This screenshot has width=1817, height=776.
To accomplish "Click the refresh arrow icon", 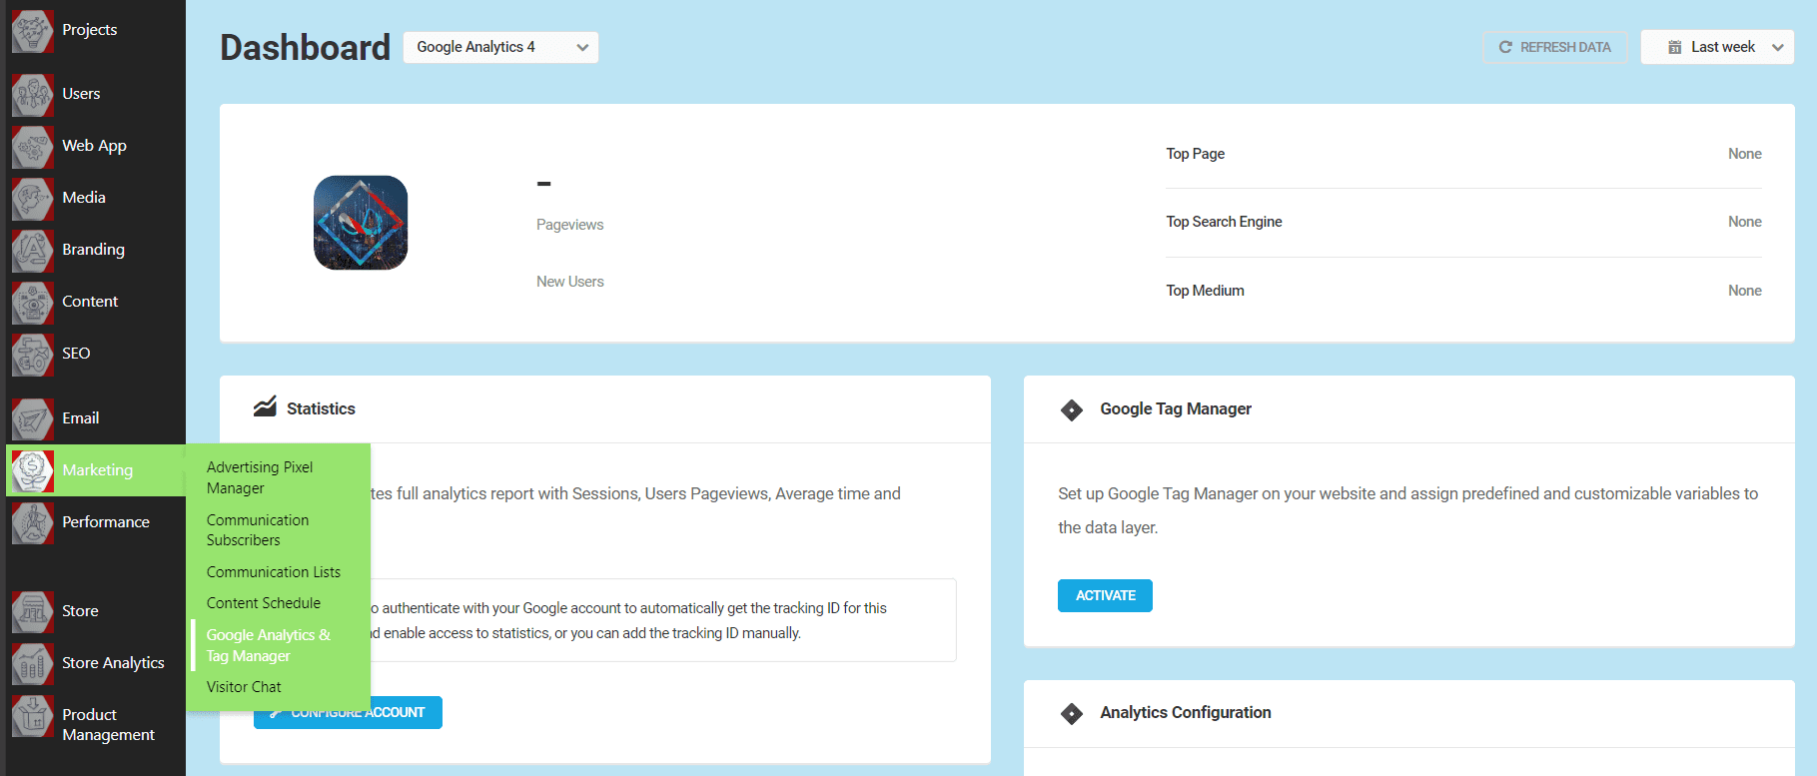I will pos(1505,47).
